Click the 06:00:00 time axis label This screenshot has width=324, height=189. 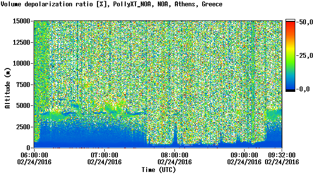[34, 155]
